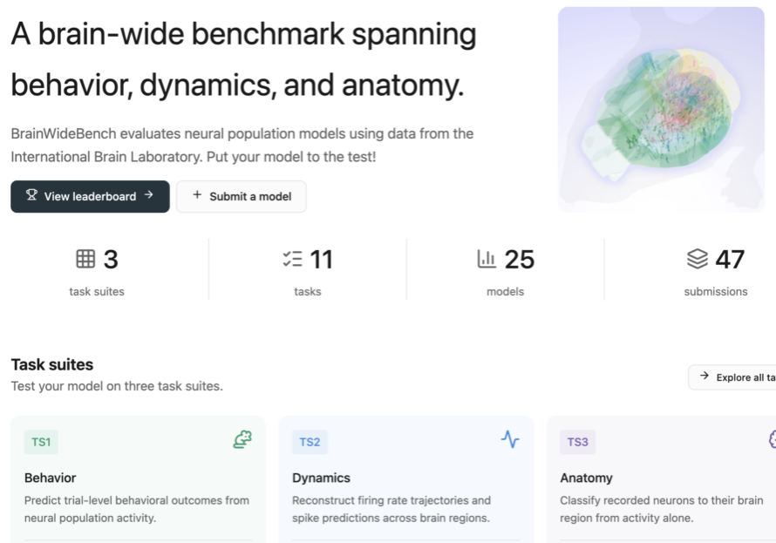Viewport: 776px width, 543px height.
Task: Open the Behavior task suite title
Action: tap(50, 478)
